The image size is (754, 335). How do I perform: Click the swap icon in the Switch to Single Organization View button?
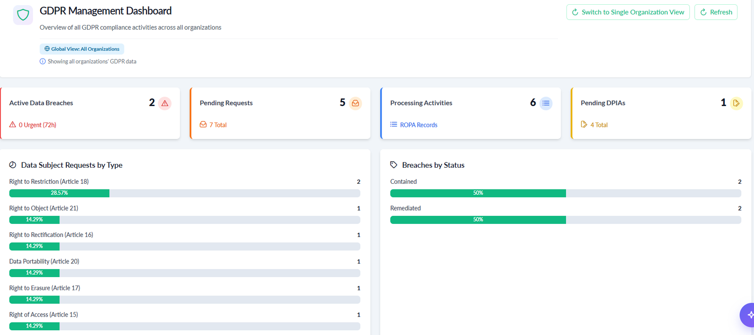coord(575,12)
